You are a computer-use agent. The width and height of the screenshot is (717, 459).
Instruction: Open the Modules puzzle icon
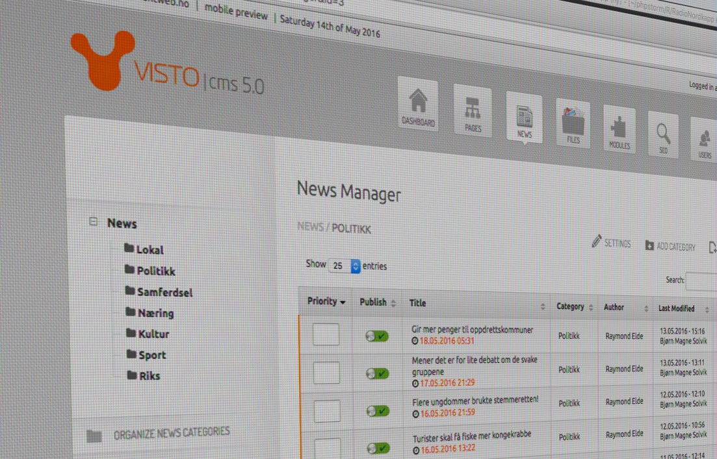[619, 129]
